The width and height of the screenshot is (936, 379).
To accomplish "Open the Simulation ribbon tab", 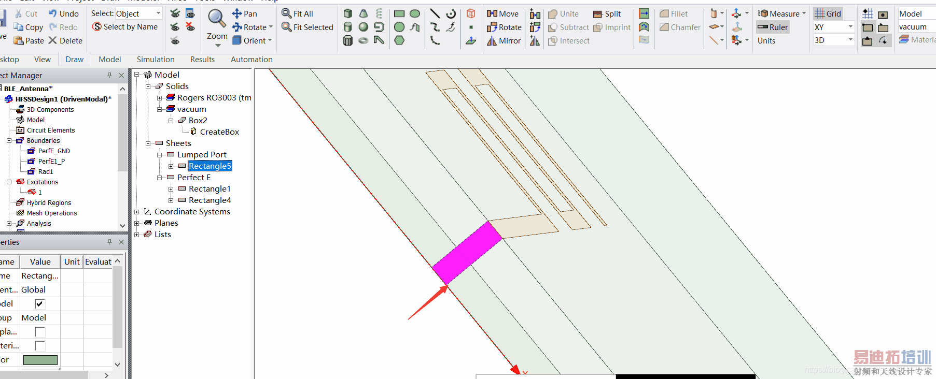I will [x=156, y=60].
